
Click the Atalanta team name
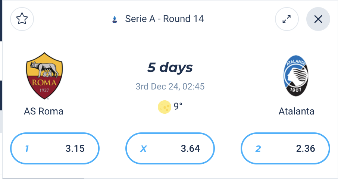pos(296,112)
